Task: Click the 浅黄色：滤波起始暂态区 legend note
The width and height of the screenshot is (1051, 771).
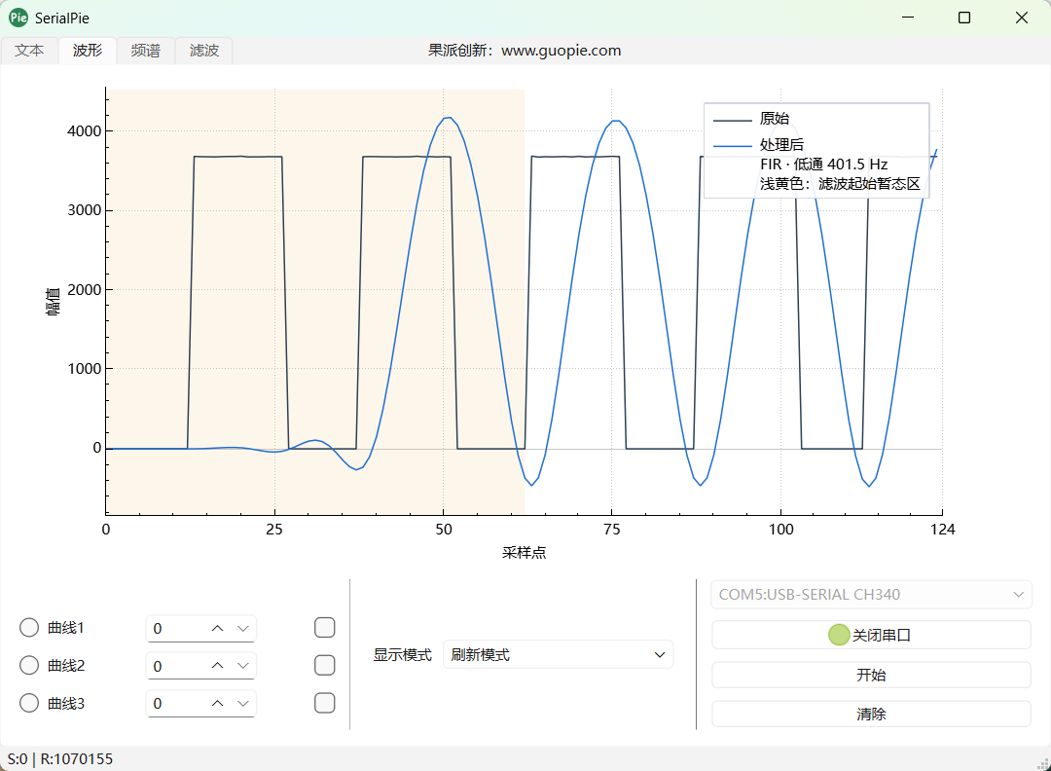Action: pos(840,184)
